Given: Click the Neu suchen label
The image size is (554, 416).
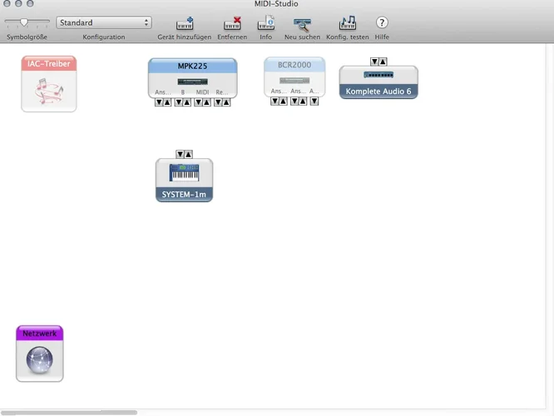Looking at the screenshot, I should tap(302, 37).
